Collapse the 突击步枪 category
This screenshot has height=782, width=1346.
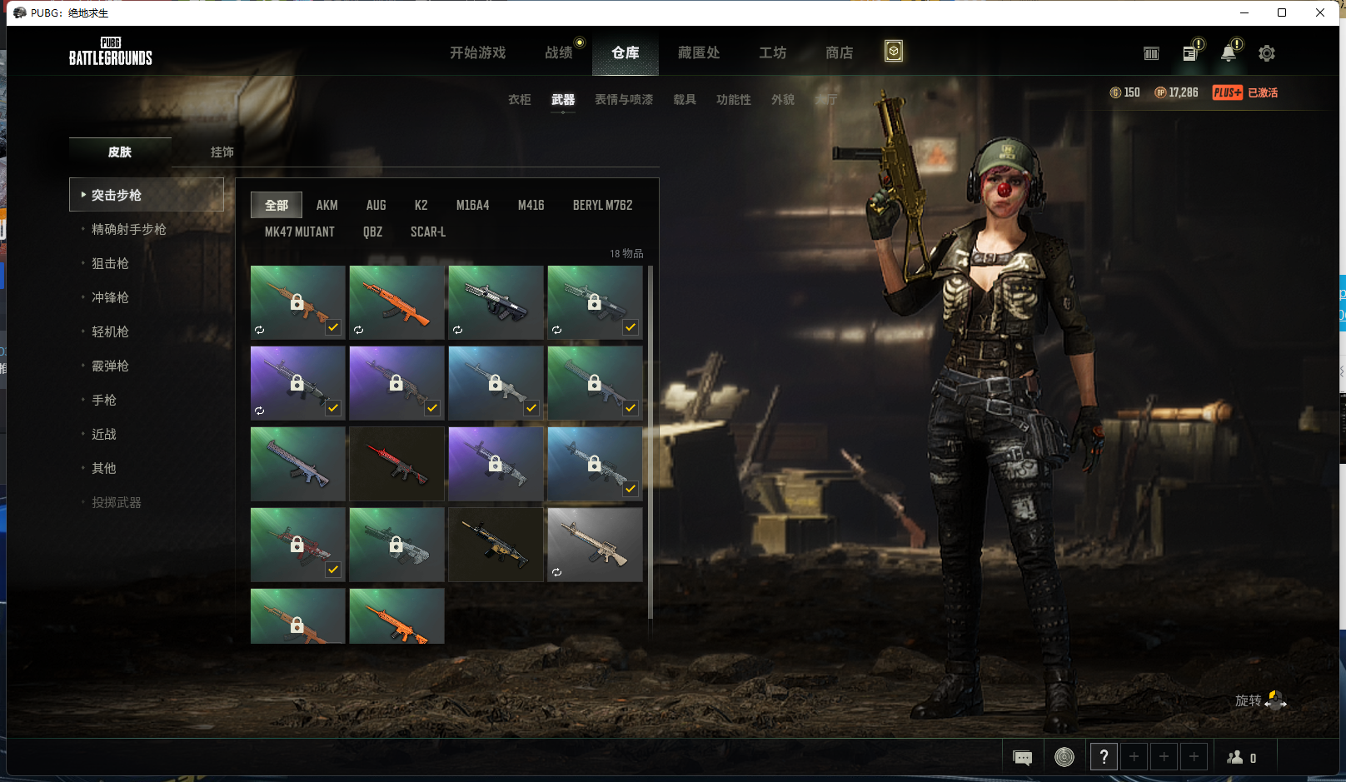pyautogui.click(x=147, y=195)
